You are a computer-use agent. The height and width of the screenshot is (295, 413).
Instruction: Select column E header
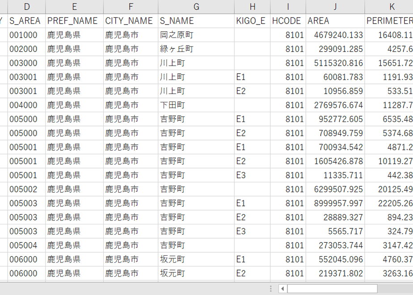tap(75, 7)
